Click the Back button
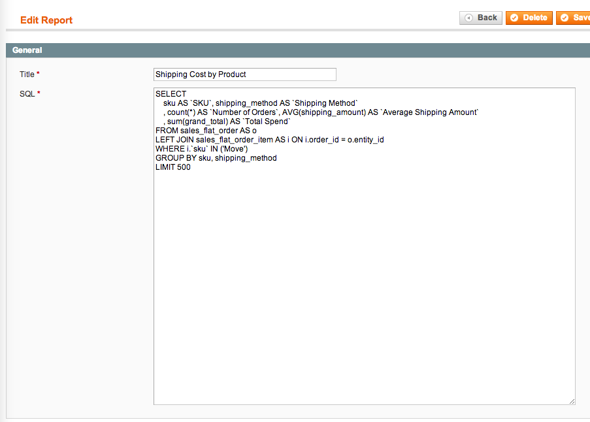The height and width of the screenshot is (422, 590). click(481, 18)
